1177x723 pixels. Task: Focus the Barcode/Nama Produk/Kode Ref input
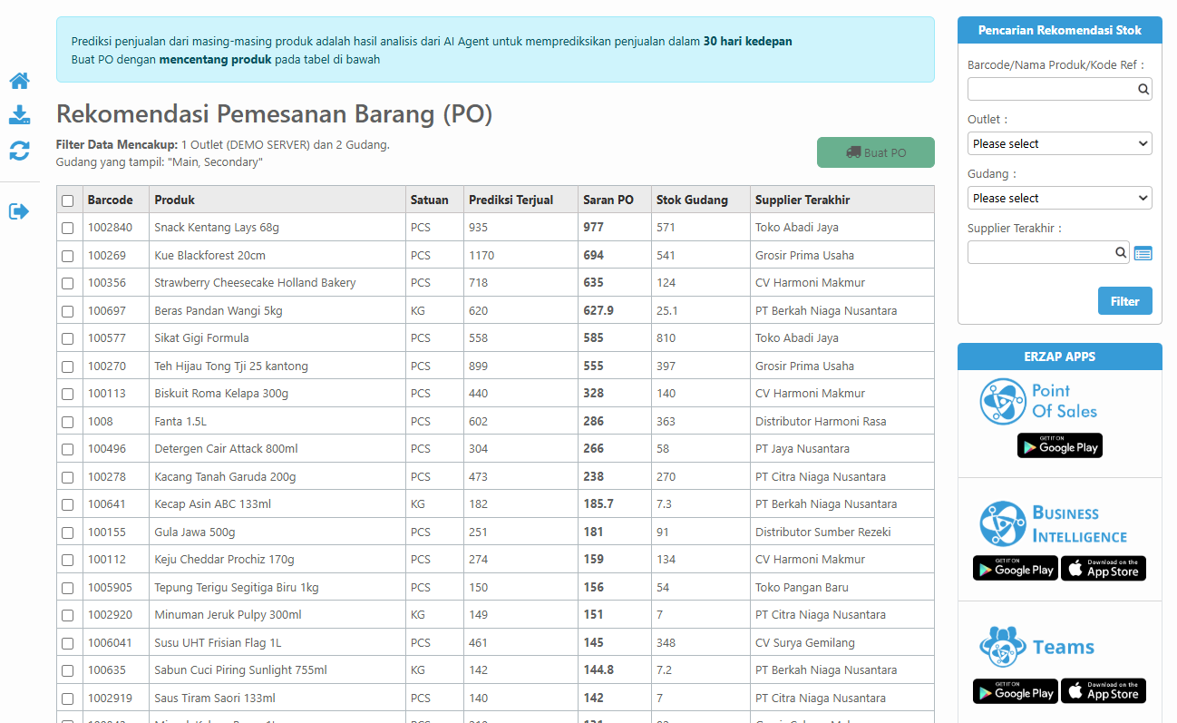tap(1050, 89)
